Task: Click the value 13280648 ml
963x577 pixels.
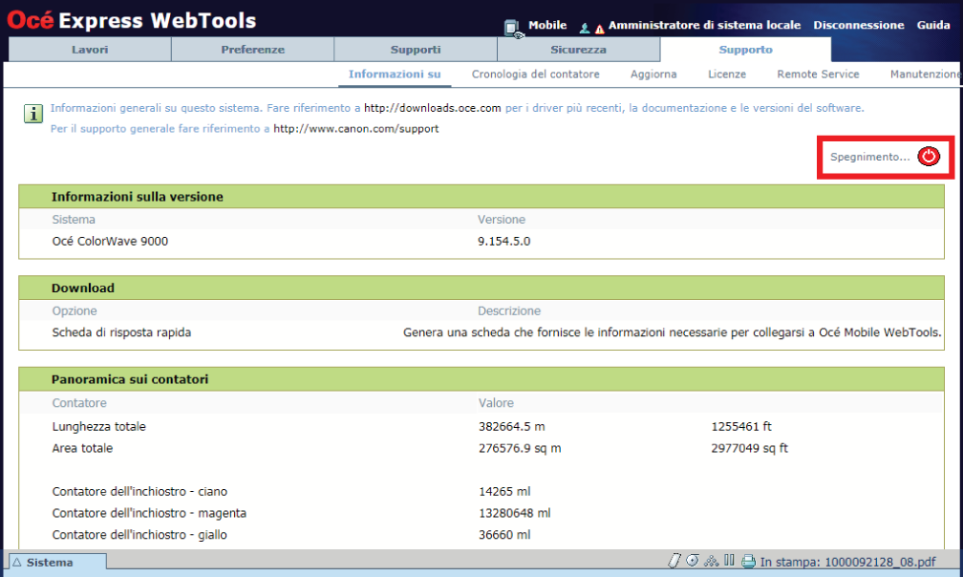Action: [x=515, y=513]
